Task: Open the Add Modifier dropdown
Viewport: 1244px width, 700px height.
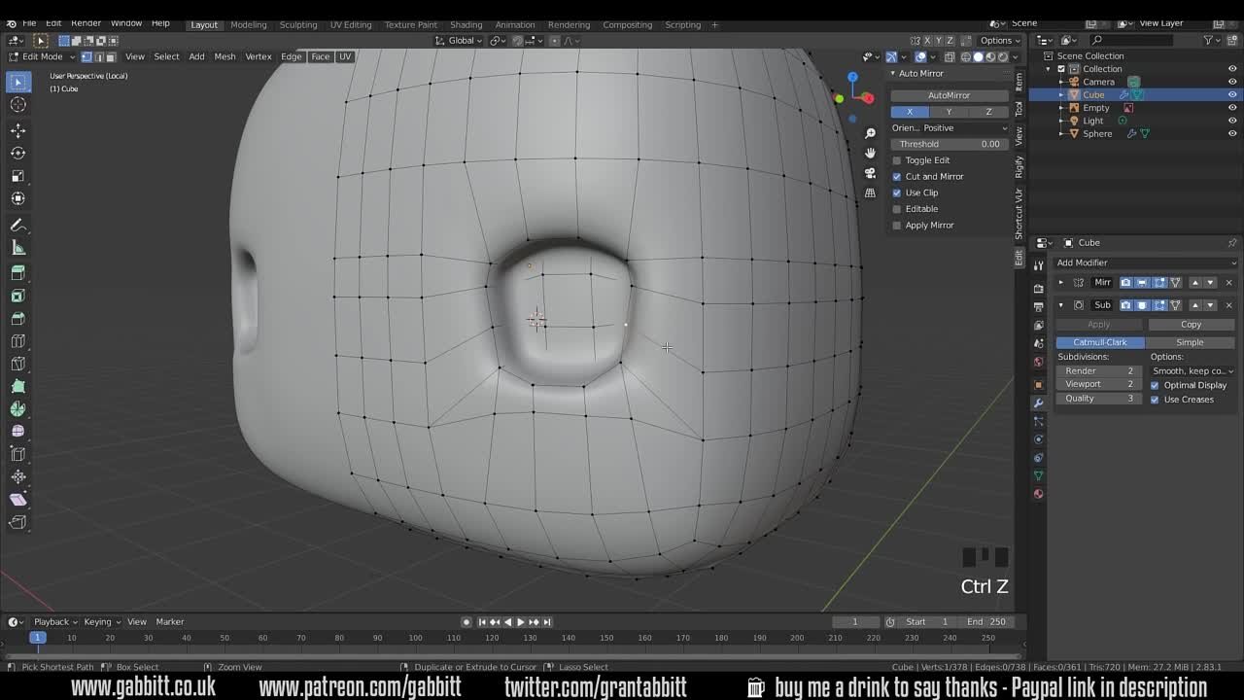Action: pos(1145,262)
